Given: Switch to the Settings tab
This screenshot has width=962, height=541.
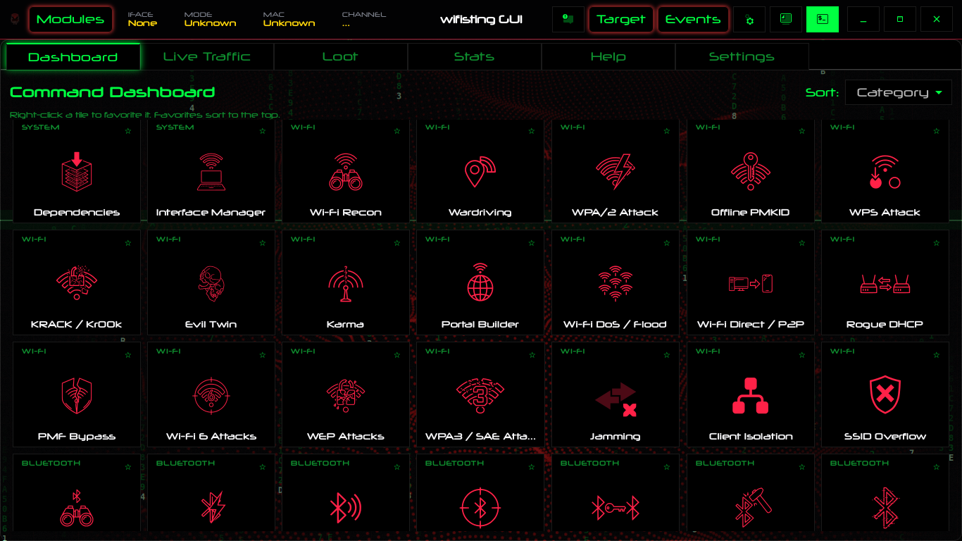Looking at the screenshot, I should (x=742, y=57).
